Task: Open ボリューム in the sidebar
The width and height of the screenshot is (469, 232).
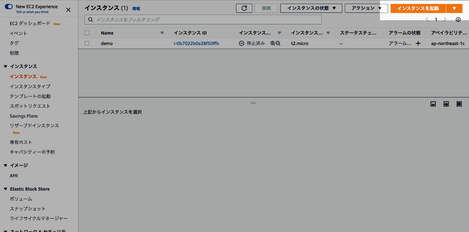Action: [21, 199]
